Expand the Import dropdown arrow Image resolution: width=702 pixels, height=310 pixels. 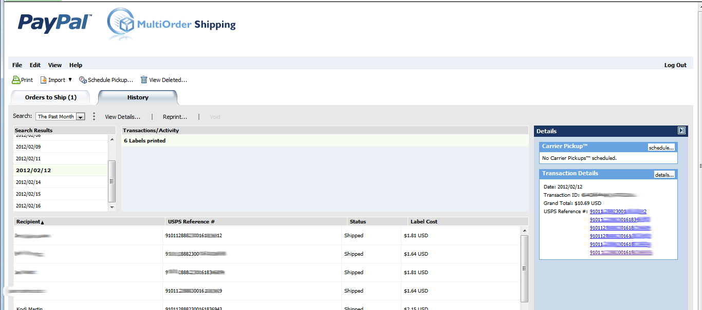tap(69, 80)
